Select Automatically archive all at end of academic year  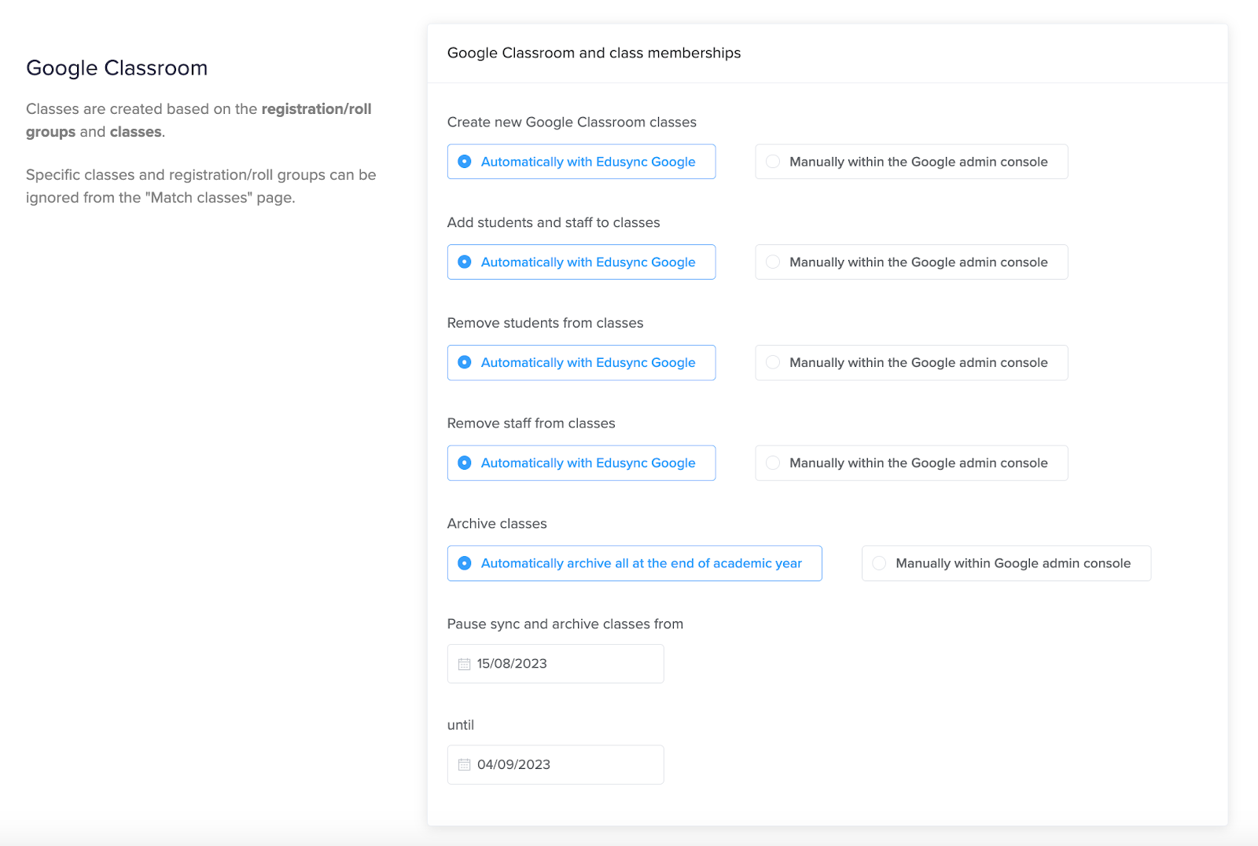(635, 563)
